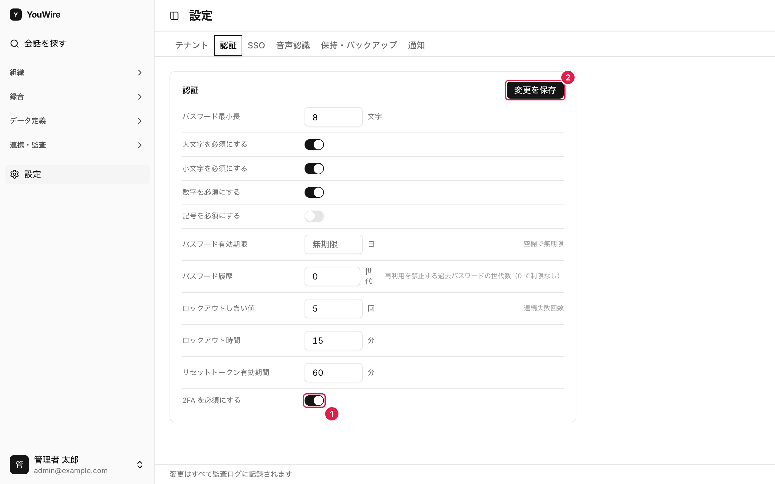Expand the 連携・監査 section

pyautogui.click(x=77, y=145)
